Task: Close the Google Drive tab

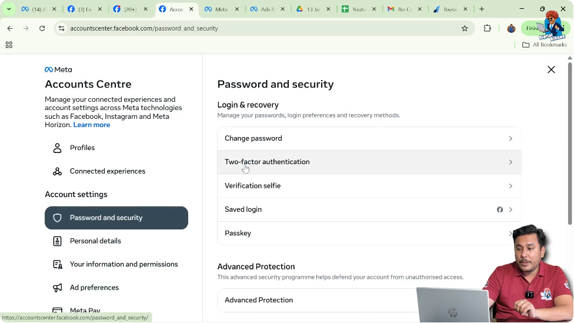Action: click(328, 9)
